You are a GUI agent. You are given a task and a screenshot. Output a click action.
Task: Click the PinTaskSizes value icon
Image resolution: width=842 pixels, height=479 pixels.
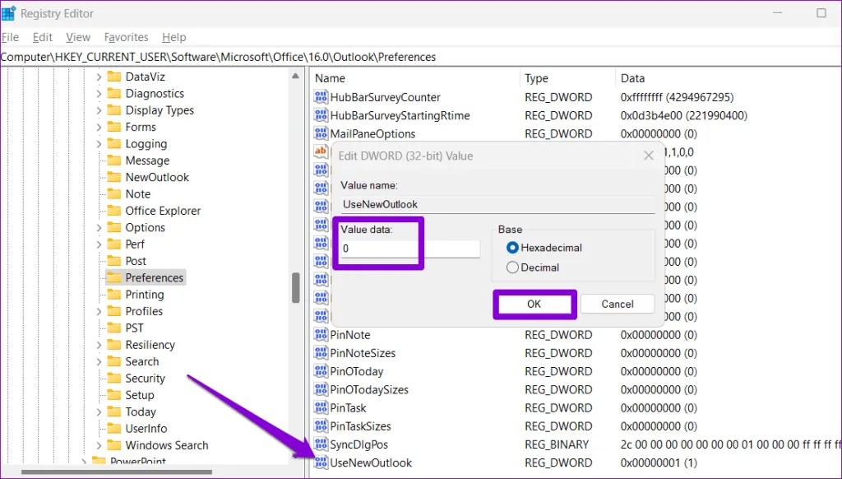point(321,426)
